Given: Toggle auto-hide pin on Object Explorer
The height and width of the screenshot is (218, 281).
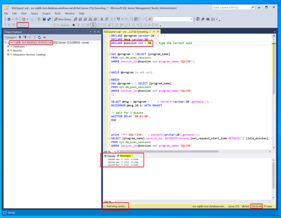Looking at the screenshot, I should tap(95, 32).
